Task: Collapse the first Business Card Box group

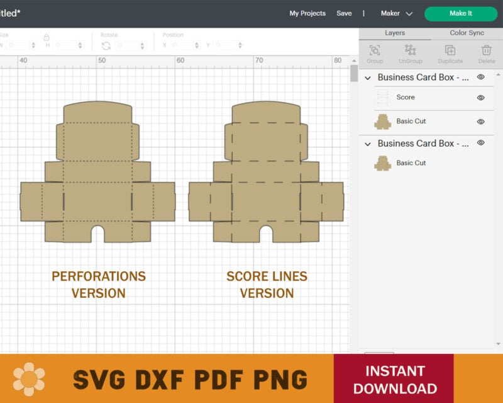Action: click(368, 77)
